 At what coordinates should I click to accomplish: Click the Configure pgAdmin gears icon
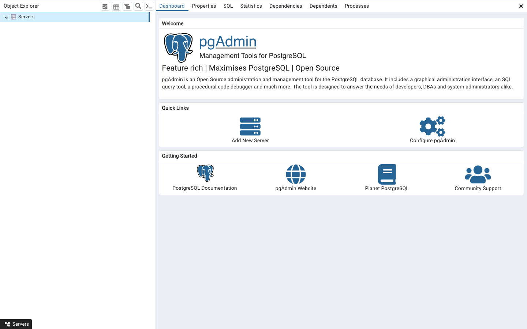pyautogui.click(x=432, y=126)
